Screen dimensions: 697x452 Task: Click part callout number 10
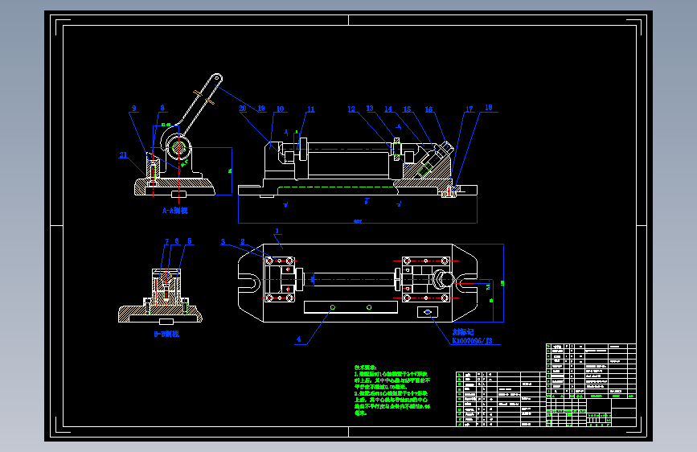tap(280, 109)
